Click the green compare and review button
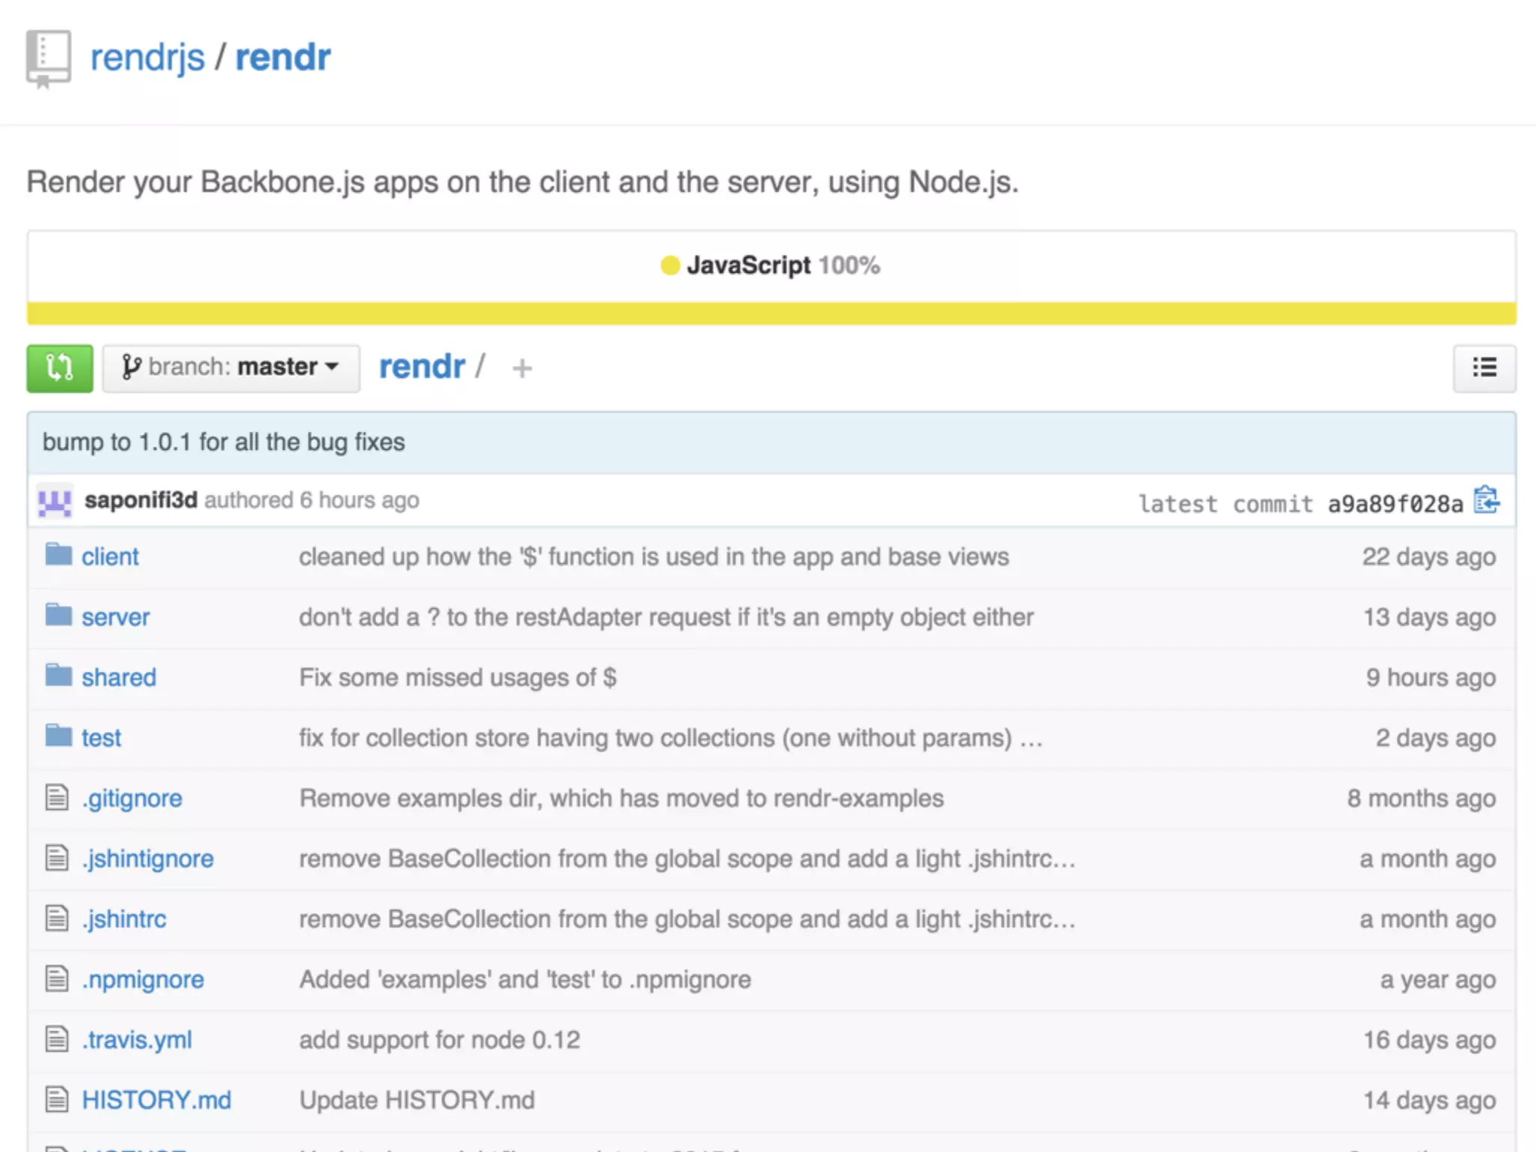Viewport: 1536px width, 1152px height. click(60, 368)
